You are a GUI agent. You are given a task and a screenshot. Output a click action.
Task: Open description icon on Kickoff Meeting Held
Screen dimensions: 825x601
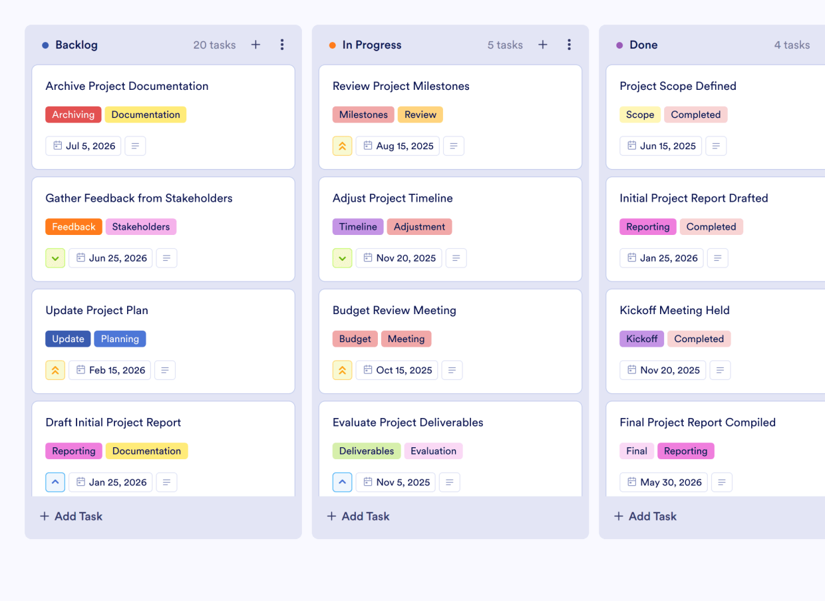[x=720, y=370]
